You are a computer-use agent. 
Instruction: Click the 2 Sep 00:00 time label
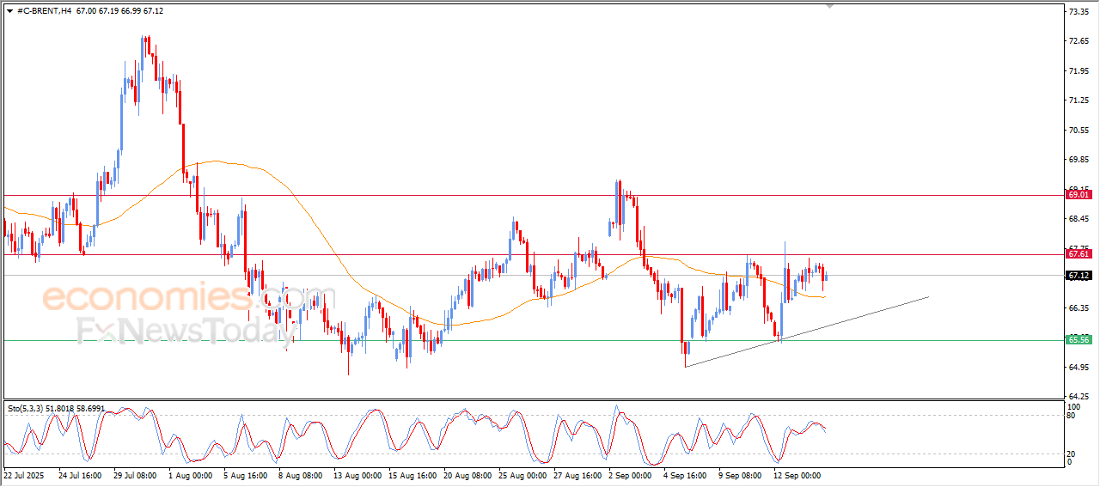(632, 474)
